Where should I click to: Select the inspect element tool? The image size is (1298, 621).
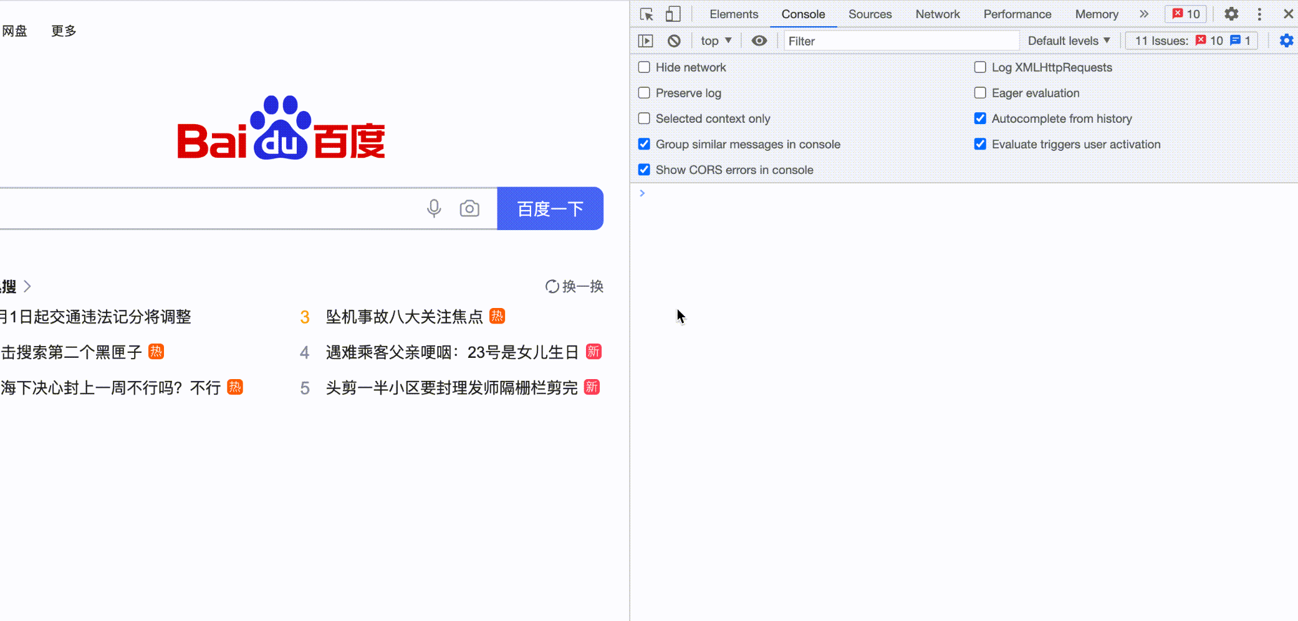tap(647, 14)
